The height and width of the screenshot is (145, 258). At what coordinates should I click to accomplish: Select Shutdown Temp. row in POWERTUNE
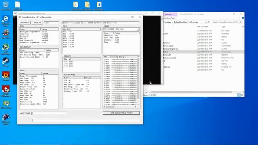82,89
